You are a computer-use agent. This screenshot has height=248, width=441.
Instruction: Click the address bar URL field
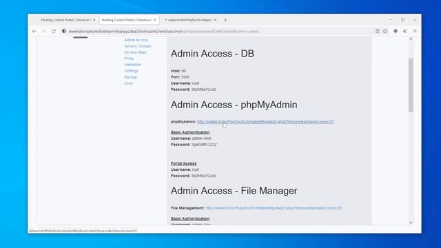[x=219, y=32]
